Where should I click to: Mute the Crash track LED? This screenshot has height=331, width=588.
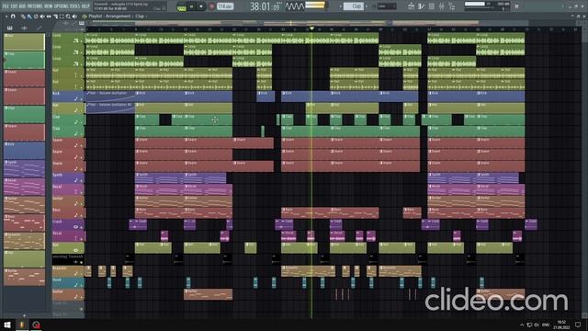82,227
